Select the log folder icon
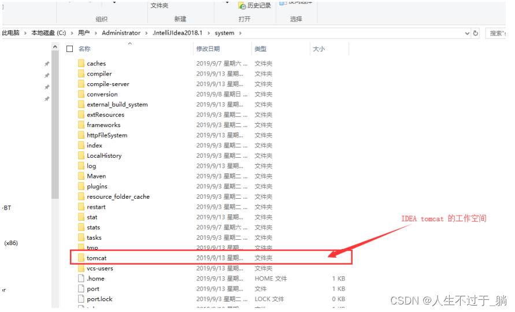This screenshot has width=515, height=312. coord(81,166)
